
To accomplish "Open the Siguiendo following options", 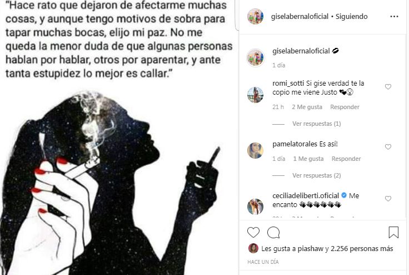I will click(351, 17).
